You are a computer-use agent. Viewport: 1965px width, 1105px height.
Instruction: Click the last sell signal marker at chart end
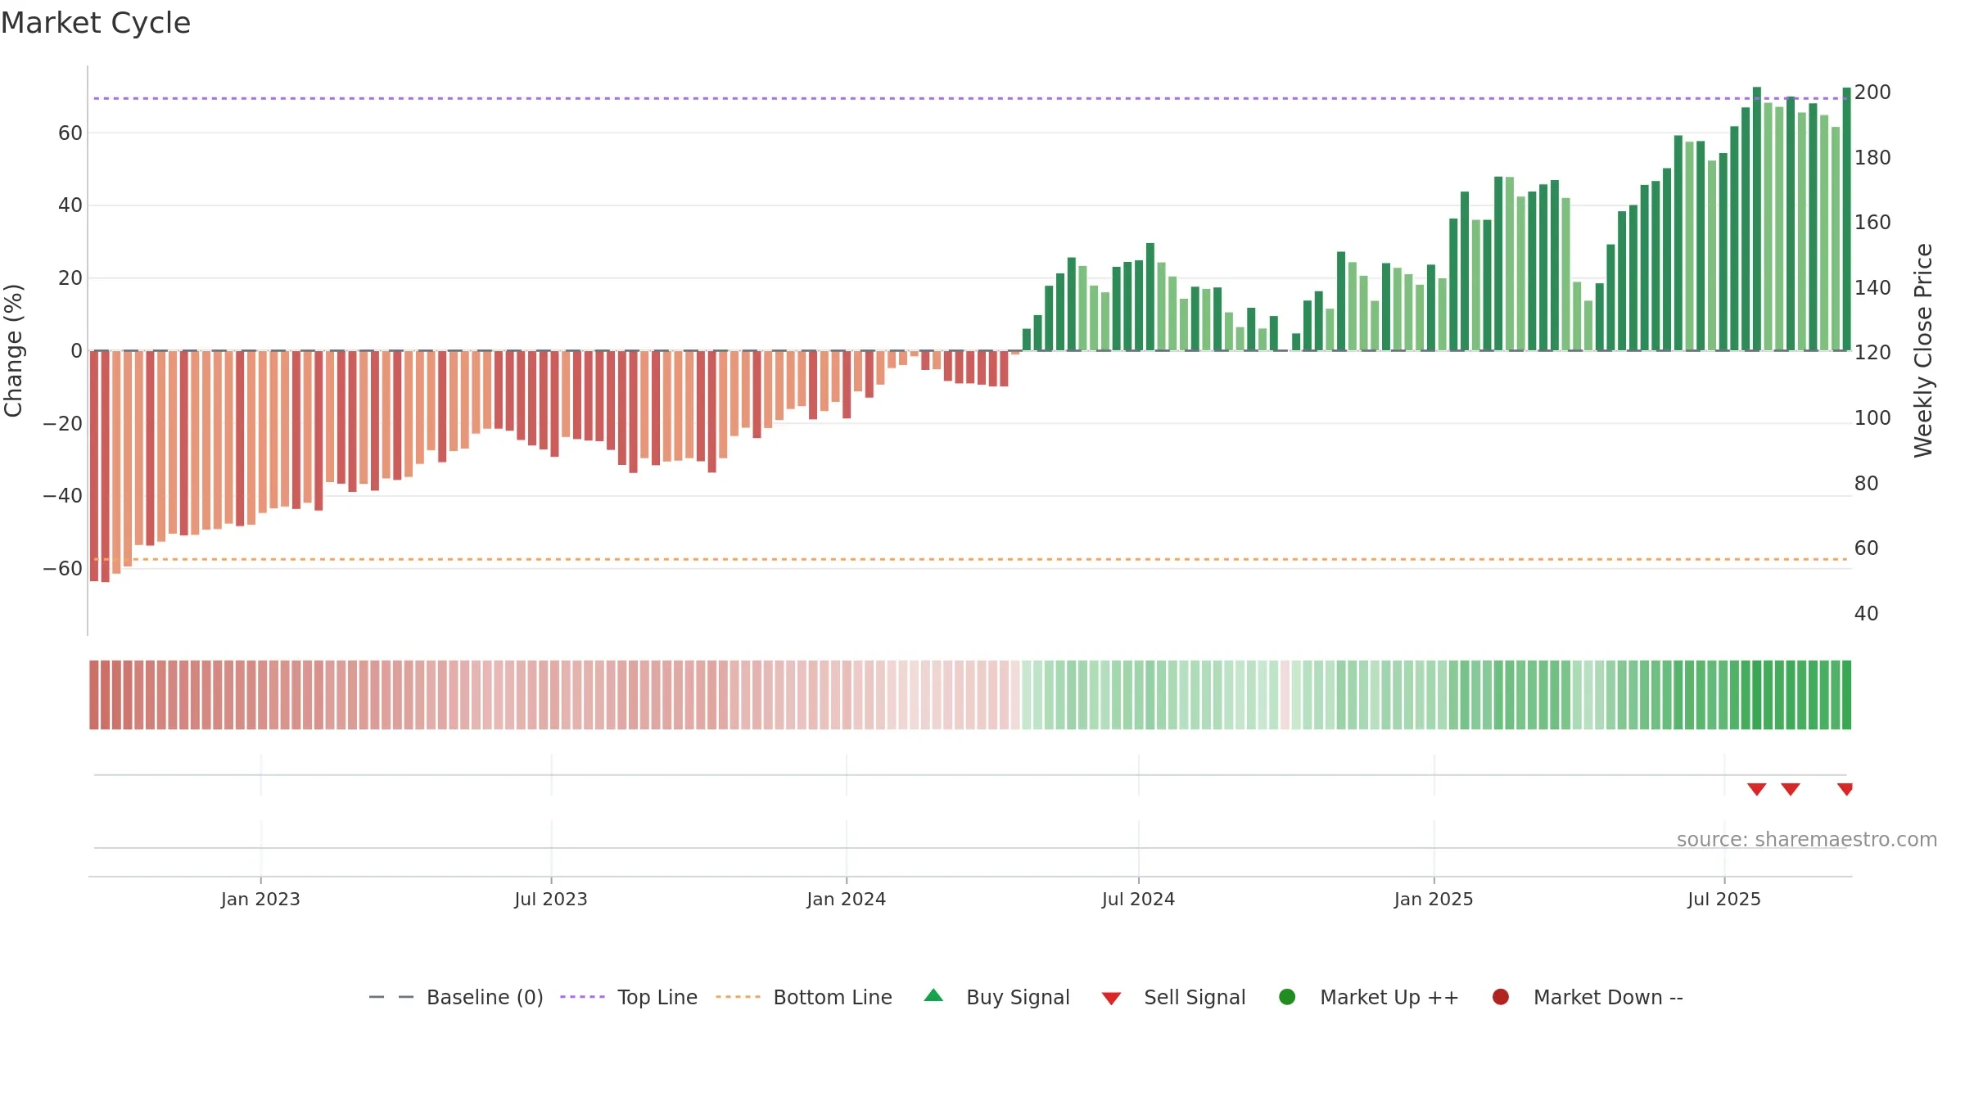[x=1845, y=789]
